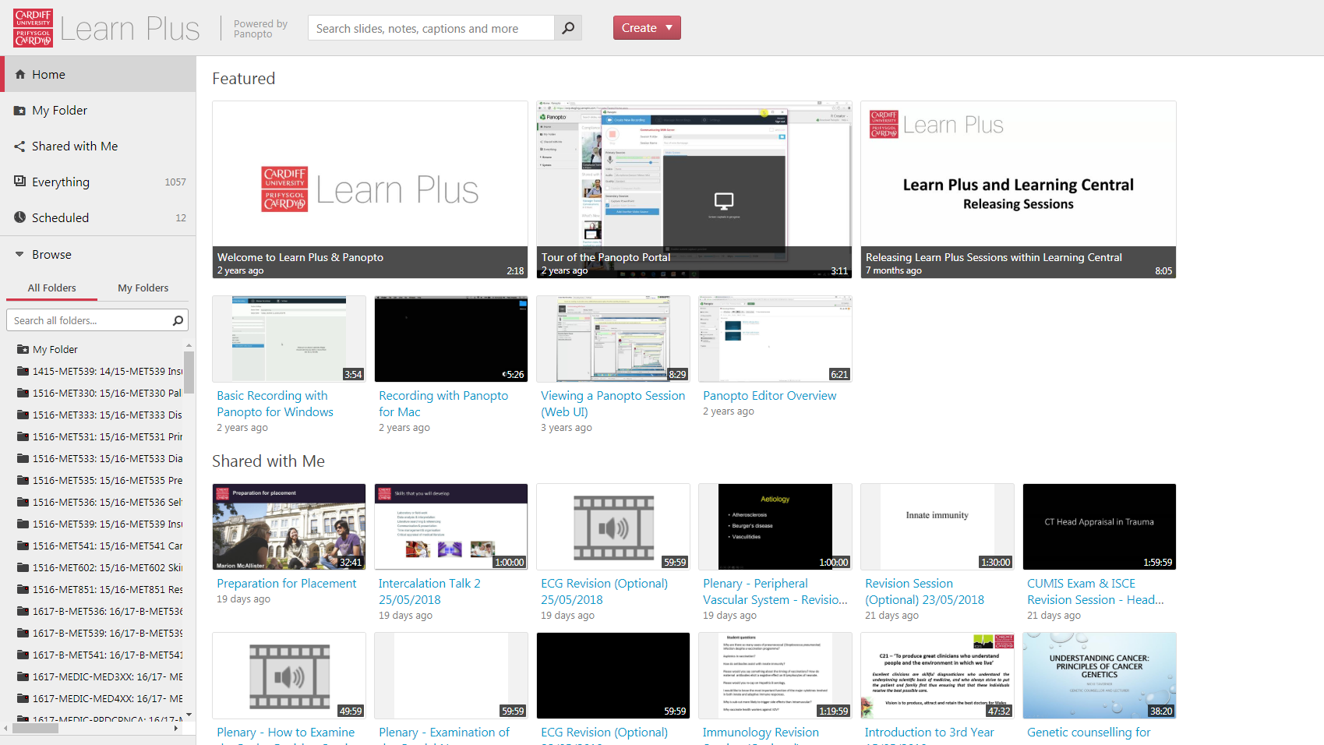Click folder search magnifier icon
1324x745 pixels.
(x=178, y=320)
